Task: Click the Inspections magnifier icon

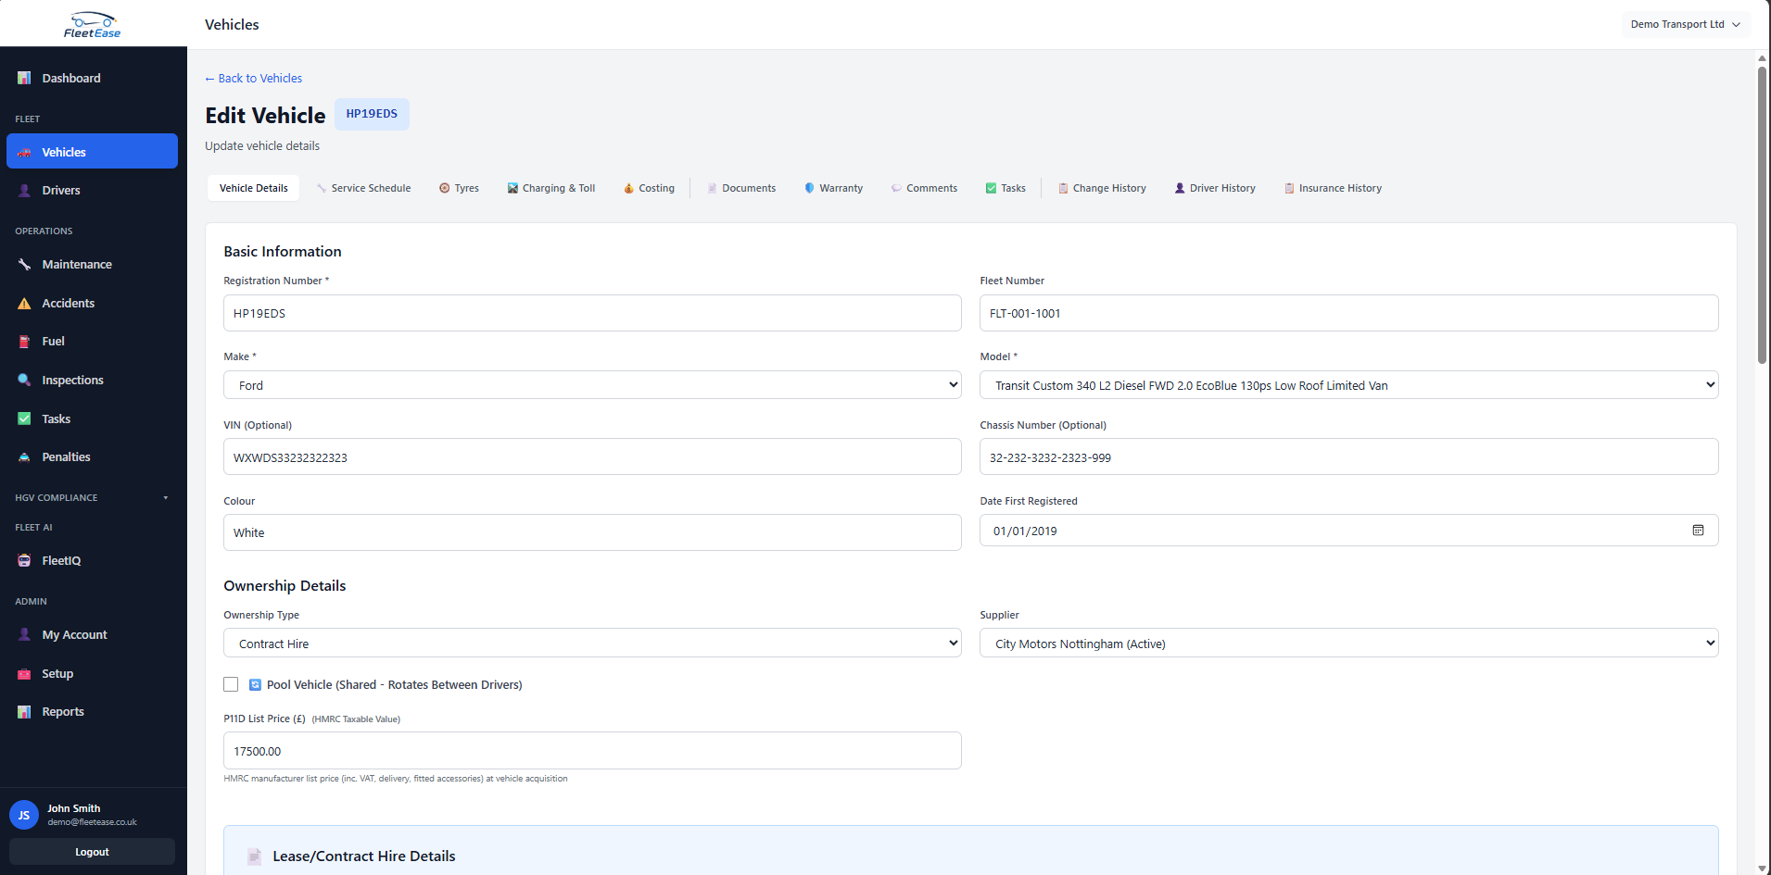Action: point(24,381)
